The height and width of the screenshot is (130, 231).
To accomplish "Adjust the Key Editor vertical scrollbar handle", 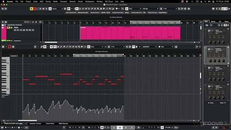I will (200, 75).
